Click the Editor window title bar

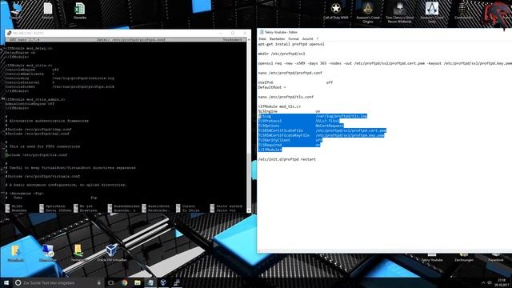386,32
